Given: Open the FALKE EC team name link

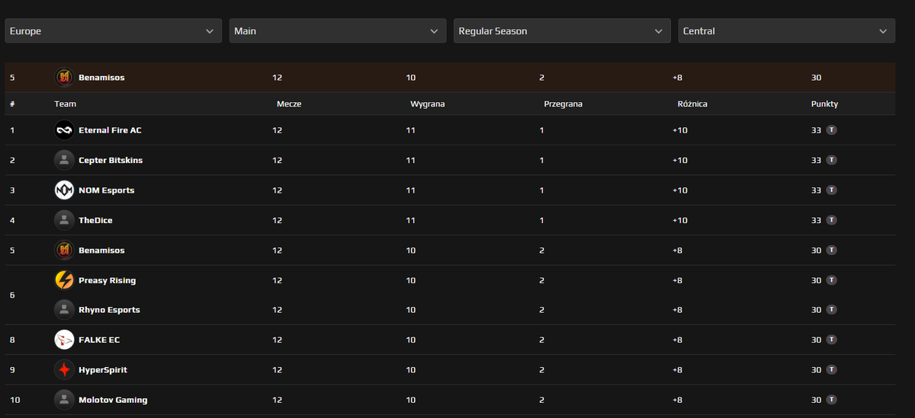Looking at the screenshot, I should click(99, 340).
